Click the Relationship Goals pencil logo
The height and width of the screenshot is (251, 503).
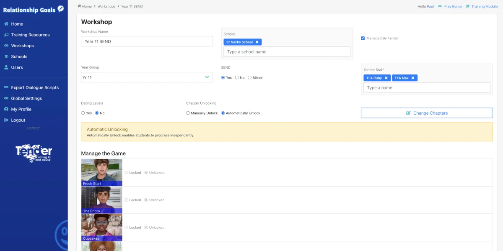(x=60, y=9)
